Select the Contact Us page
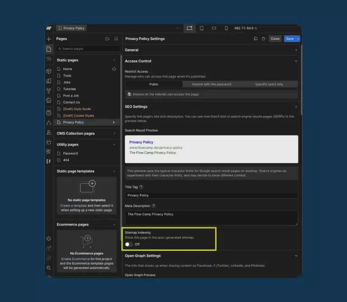 [x=71, y=102]
